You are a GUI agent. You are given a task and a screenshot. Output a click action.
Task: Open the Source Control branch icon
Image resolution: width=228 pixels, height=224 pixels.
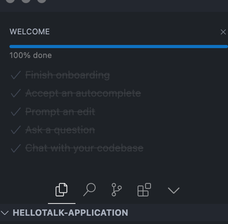[x=116, y=190]
